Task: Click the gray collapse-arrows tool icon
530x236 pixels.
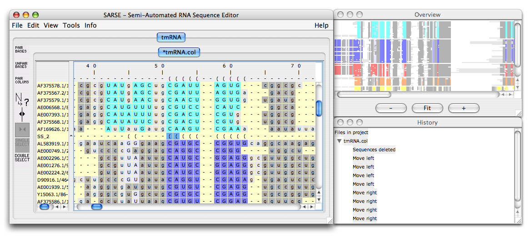Action: [22, 130]
